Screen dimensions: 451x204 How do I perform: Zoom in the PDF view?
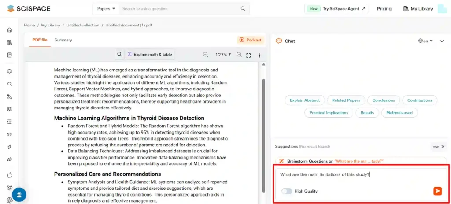(x=239, y=55)
